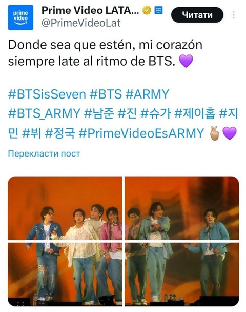Translate the post via Перекласти пост
This screenshot has height=312, width=246.
(44, 153)
